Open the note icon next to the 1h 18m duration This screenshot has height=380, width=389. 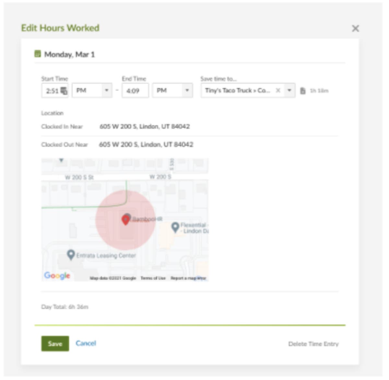pos(303,91)
